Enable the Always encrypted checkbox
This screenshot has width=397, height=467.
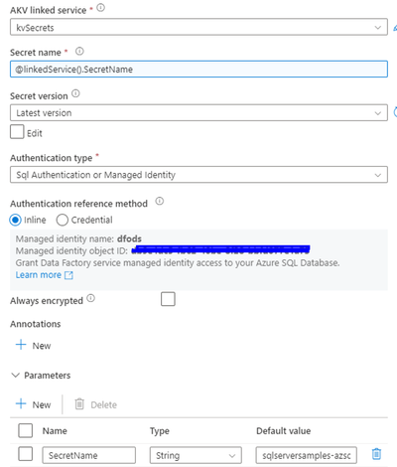coord(168,299)
